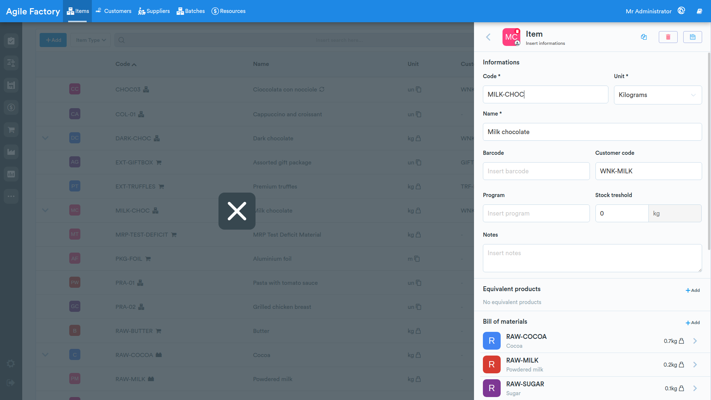711x400 pixels.
Task: Open the Items tab
Action: (78, 11)
